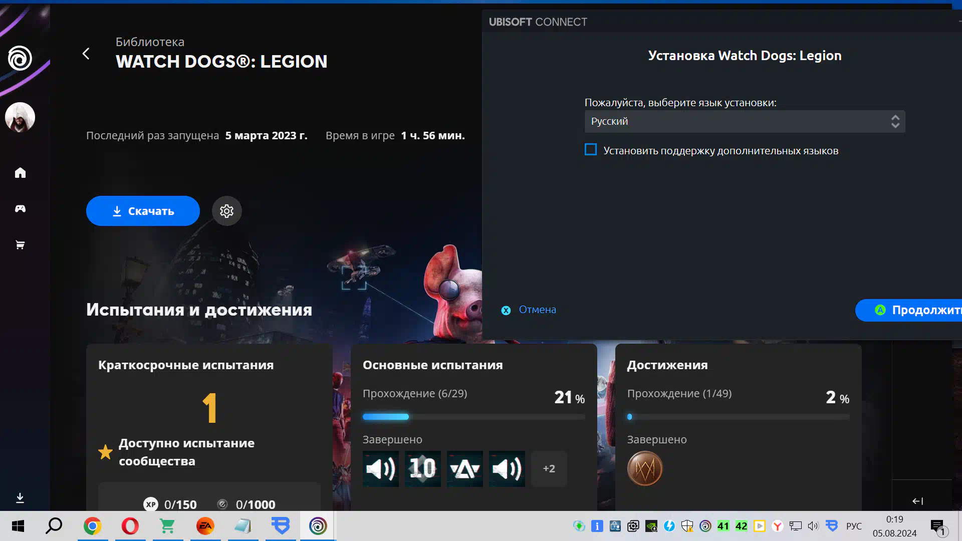
Task: Click Ubisoft Connect taskbar app button
Action: coord(318,526)
